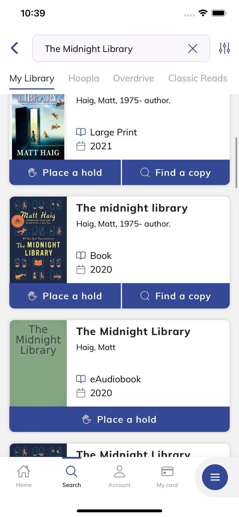Find a copy of the 2020 Book edition
The image size is (239, 517).
pyautogui.click(x=176, y=296)
